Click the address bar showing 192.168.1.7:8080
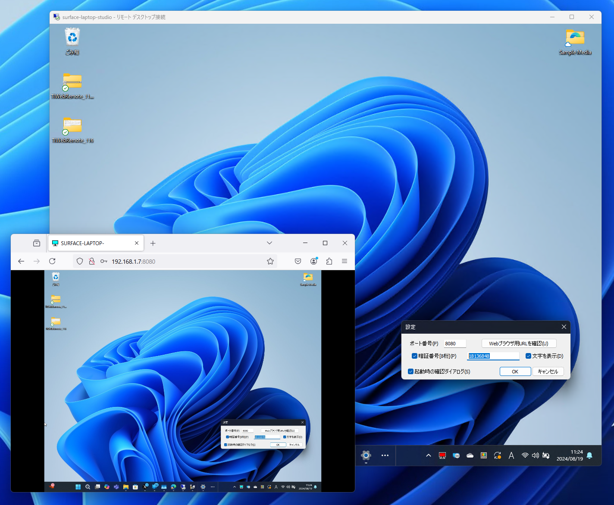Image resolution: width=614 pixels, height=505 pixels. 175,261
